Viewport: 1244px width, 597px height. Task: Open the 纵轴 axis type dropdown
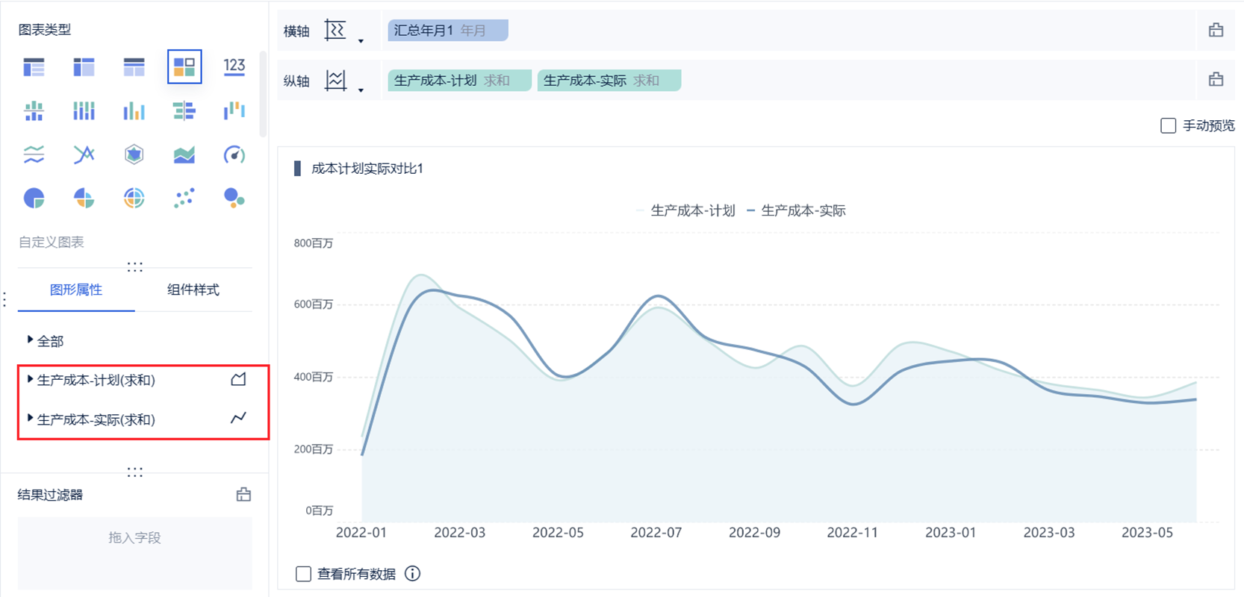[361, 90]
